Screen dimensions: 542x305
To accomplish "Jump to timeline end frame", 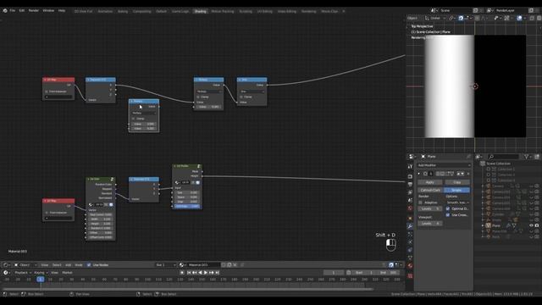I will (x=217, y=273).
